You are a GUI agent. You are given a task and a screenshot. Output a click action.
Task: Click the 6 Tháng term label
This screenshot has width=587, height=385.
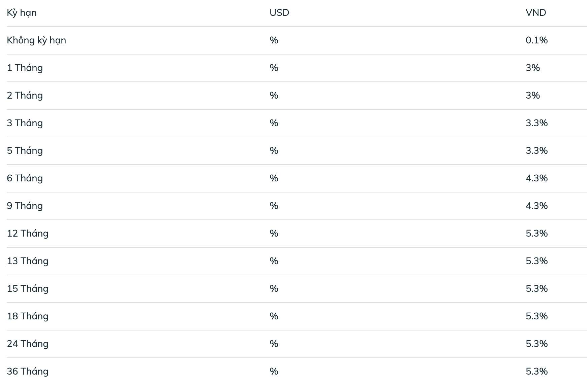tap(25, 178)
